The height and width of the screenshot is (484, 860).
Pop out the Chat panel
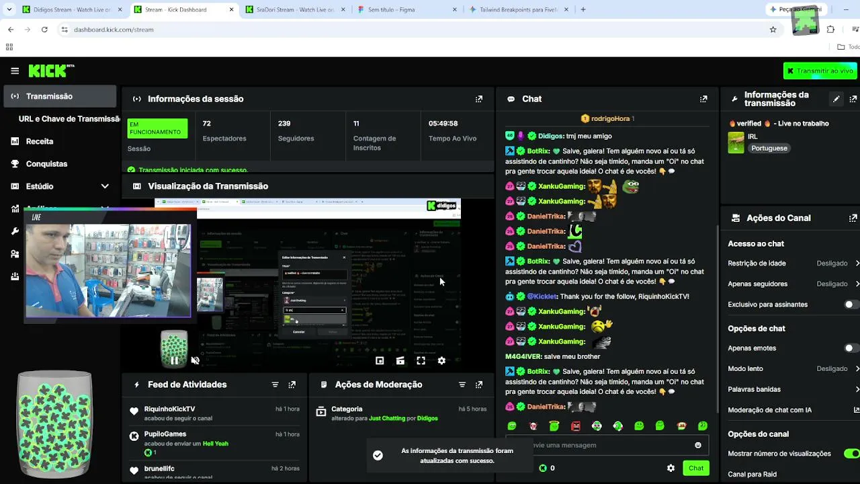point(703,99)
